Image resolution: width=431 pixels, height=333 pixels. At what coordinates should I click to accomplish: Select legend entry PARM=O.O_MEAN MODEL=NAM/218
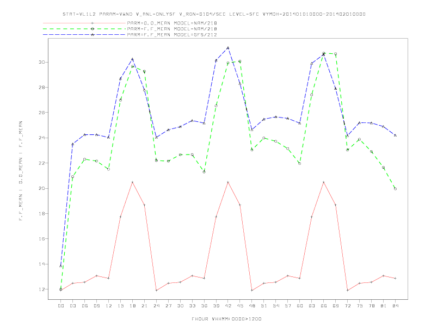pyautogui.click(x=172, y=23)
